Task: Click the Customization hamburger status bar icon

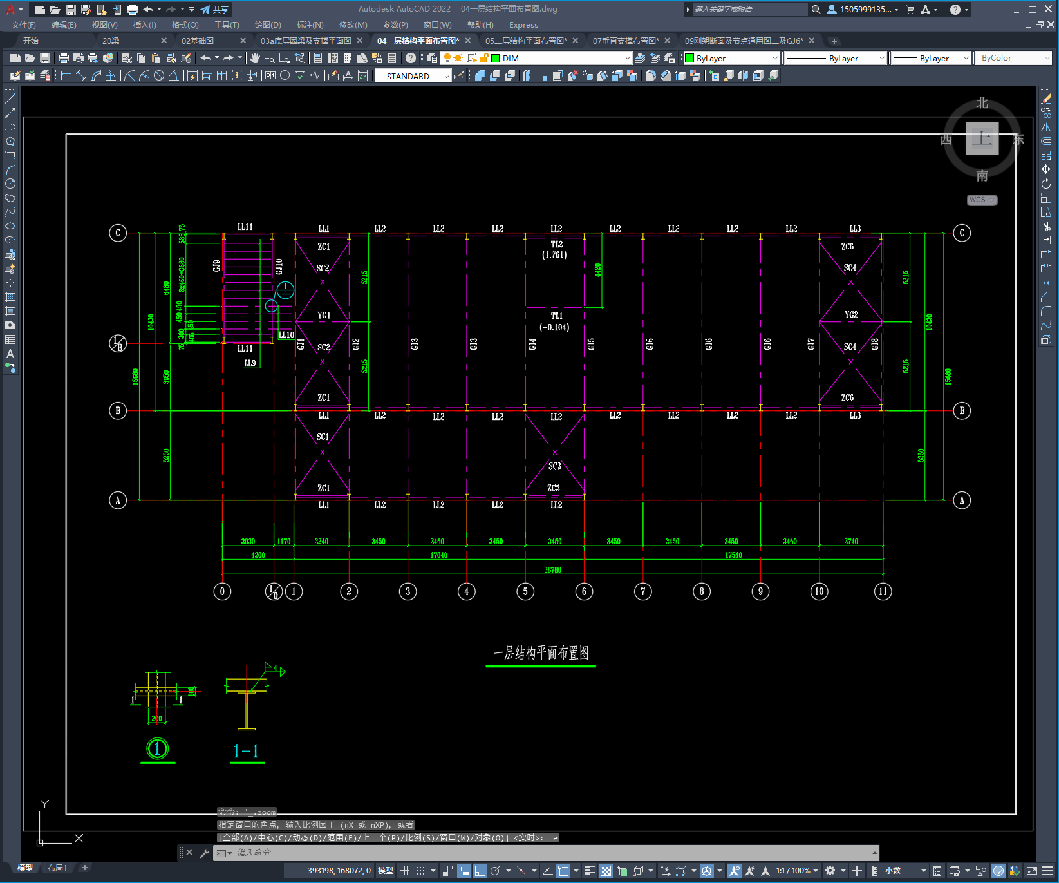Action: click(1047, 871)
